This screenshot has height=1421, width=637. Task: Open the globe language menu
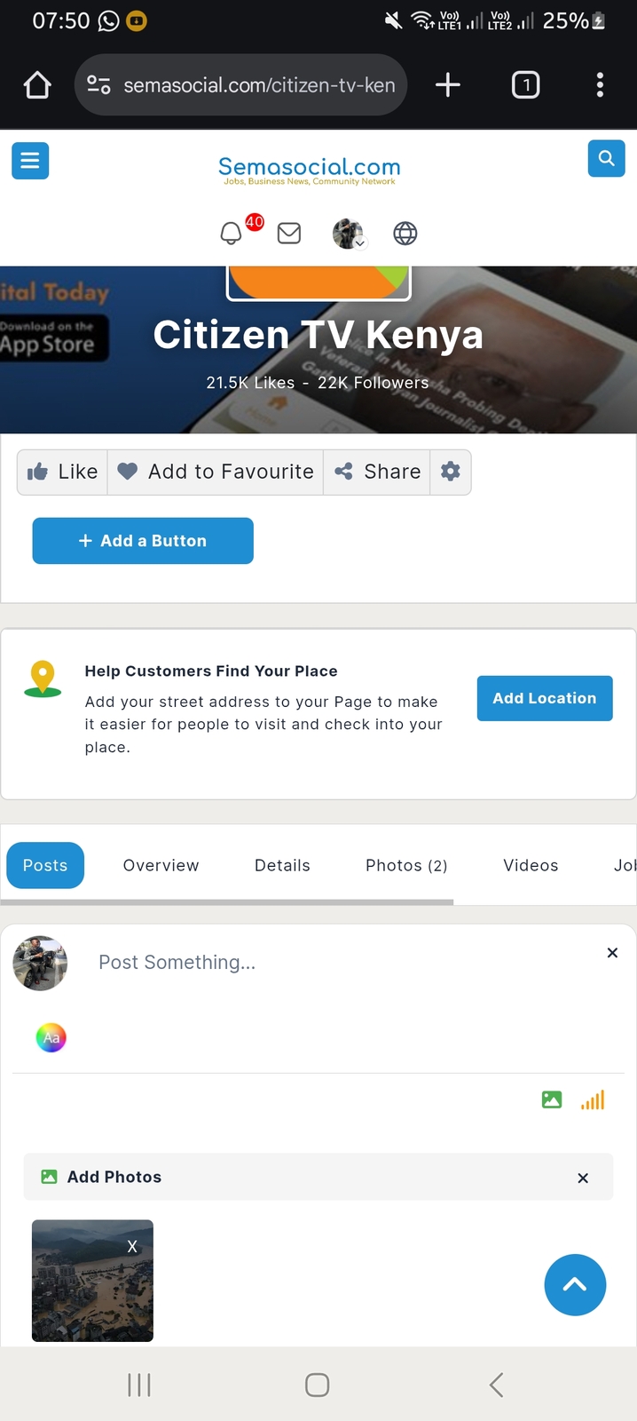pos(405,234)
